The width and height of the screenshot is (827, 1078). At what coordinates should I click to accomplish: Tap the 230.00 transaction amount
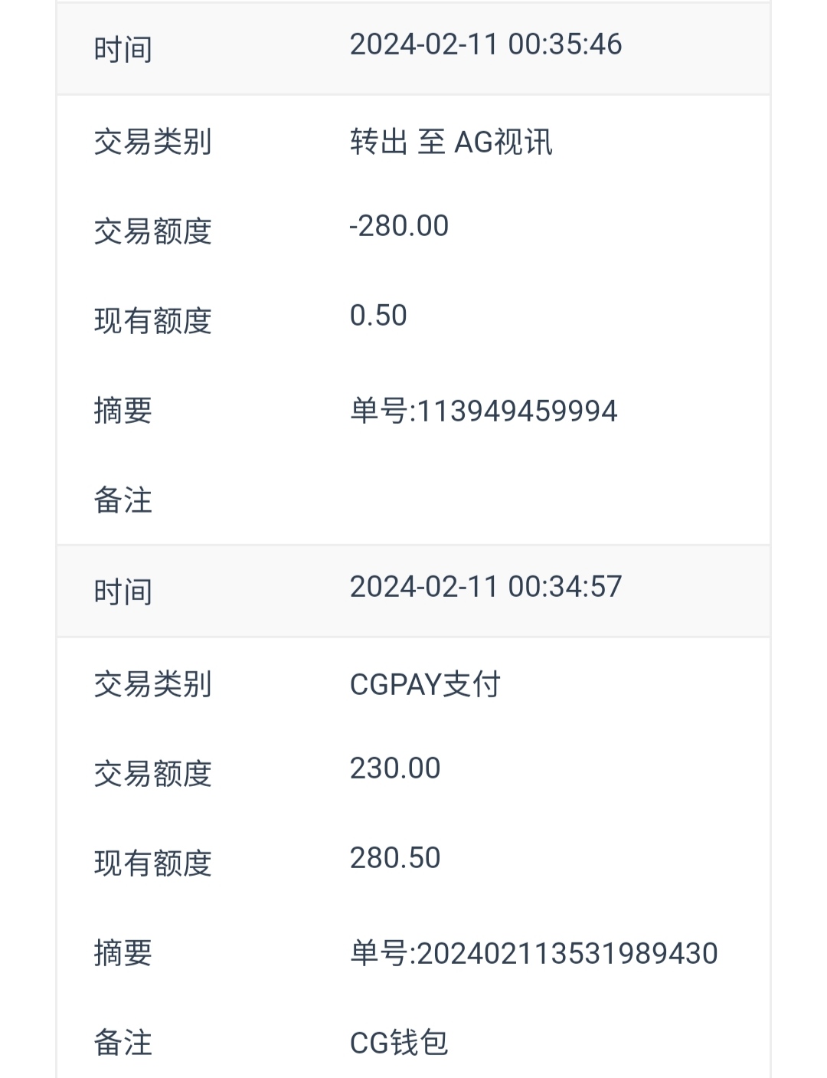coord(395,769)
